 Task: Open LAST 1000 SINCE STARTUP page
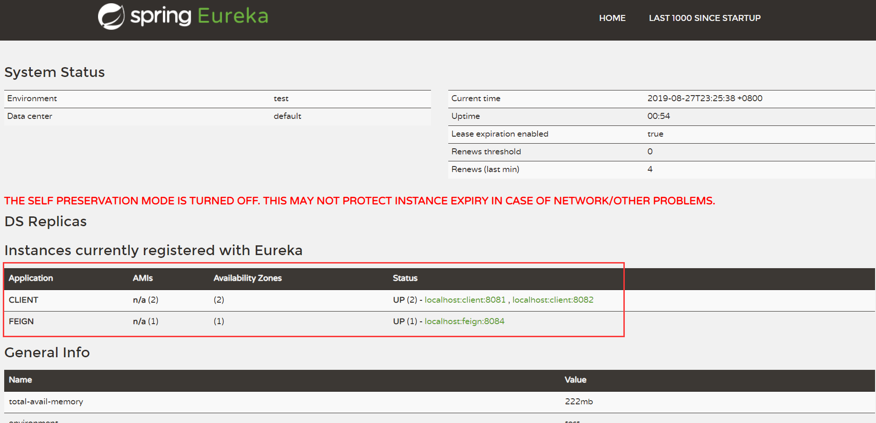[x=705, y=18]
